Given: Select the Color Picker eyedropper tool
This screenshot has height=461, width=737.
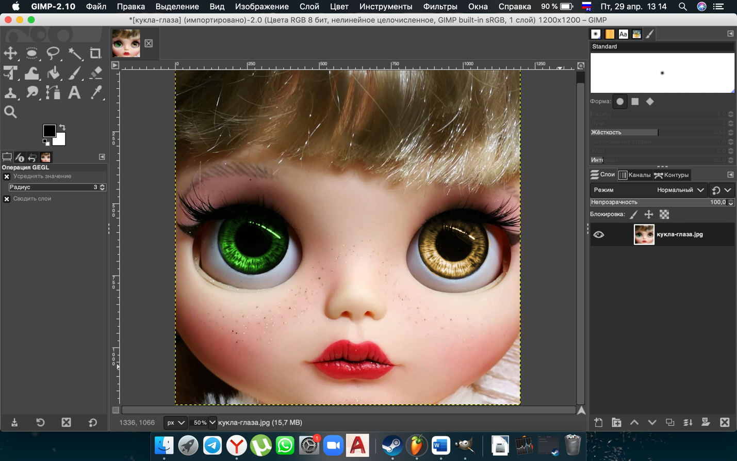Looking at the screenshot, I should 95,93.
